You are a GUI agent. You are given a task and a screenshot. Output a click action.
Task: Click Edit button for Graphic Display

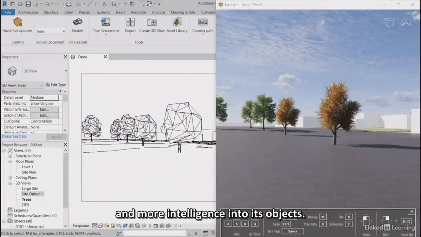44,115
